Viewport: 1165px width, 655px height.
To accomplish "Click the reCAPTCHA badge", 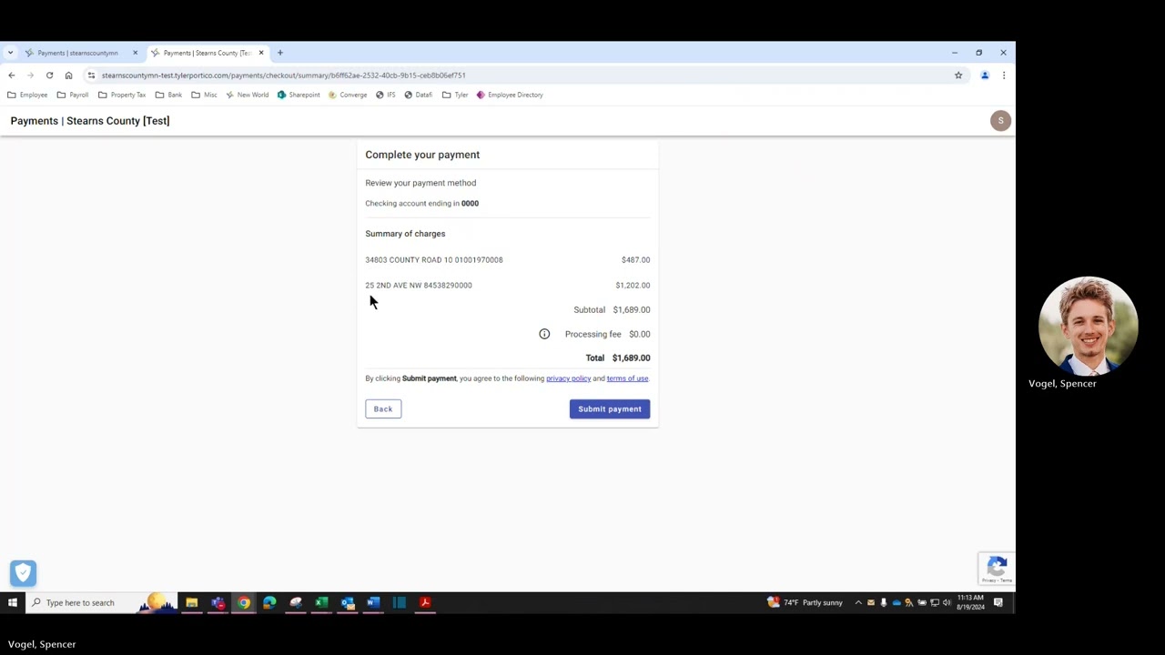I will tap(997, 569).
